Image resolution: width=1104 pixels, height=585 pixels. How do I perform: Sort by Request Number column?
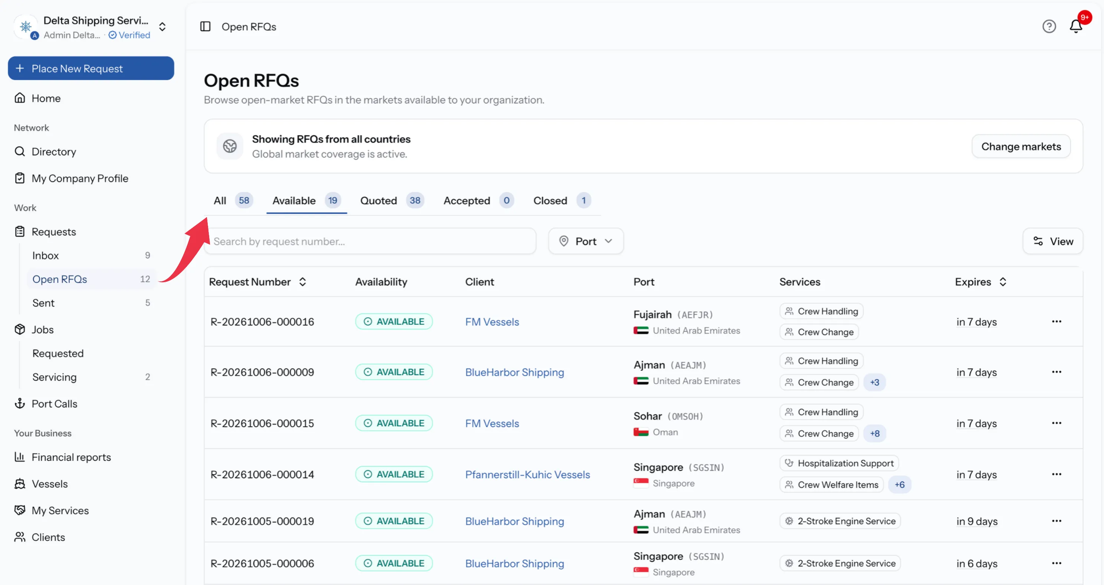point(257,282)
